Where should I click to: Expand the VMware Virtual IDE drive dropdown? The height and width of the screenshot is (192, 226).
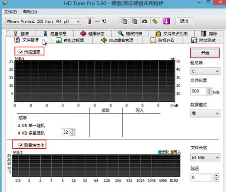point(43,22)
